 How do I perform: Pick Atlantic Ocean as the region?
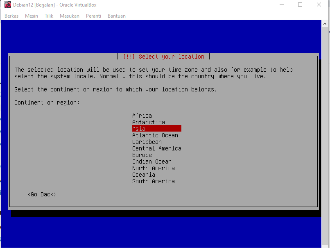[x=155, y=135]
